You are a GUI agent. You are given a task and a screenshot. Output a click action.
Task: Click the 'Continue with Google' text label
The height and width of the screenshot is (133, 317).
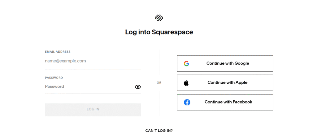click(228, 63)
